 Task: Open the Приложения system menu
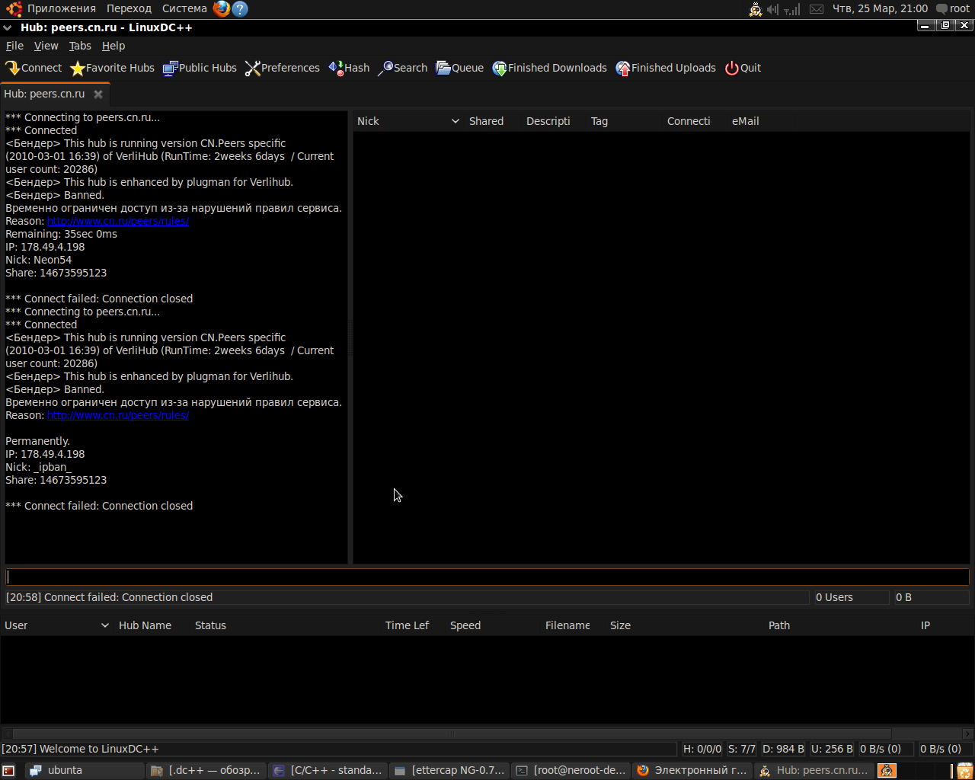tap(61, 8)
